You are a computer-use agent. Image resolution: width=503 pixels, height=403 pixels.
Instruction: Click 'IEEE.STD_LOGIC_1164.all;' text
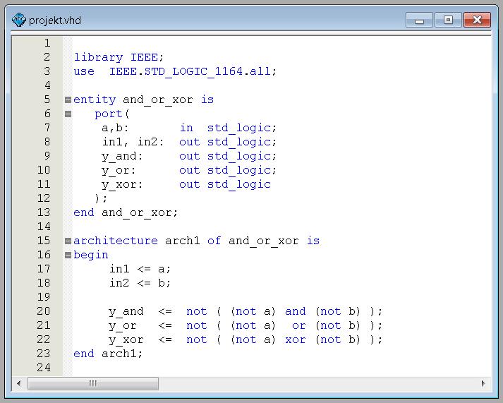[x=193, y=71]
